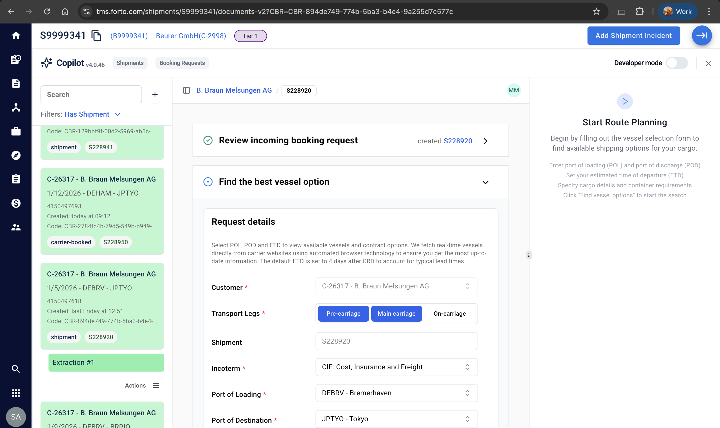
Task: Click inside the Copilot search field
Action: point(91,94)
